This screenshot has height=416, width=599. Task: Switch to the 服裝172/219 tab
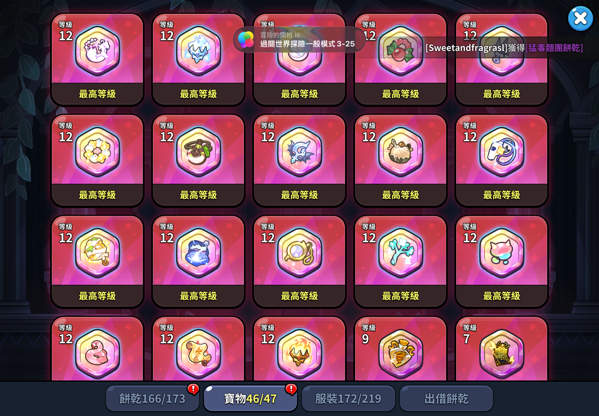pos(348,398)
